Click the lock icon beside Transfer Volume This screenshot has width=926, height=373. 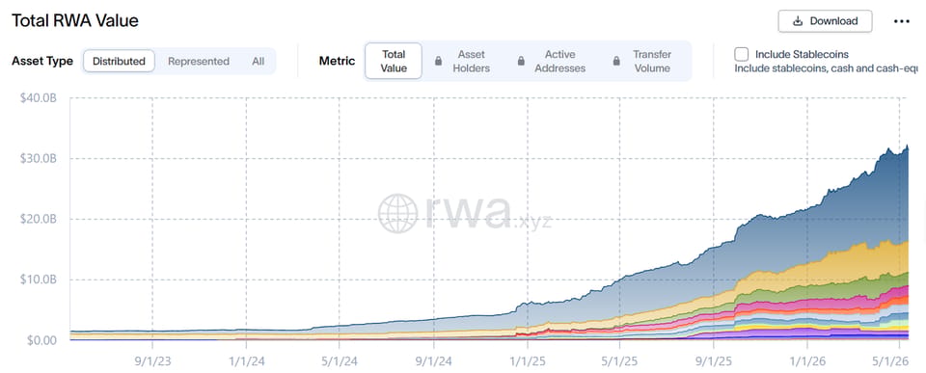coord(616,61)
